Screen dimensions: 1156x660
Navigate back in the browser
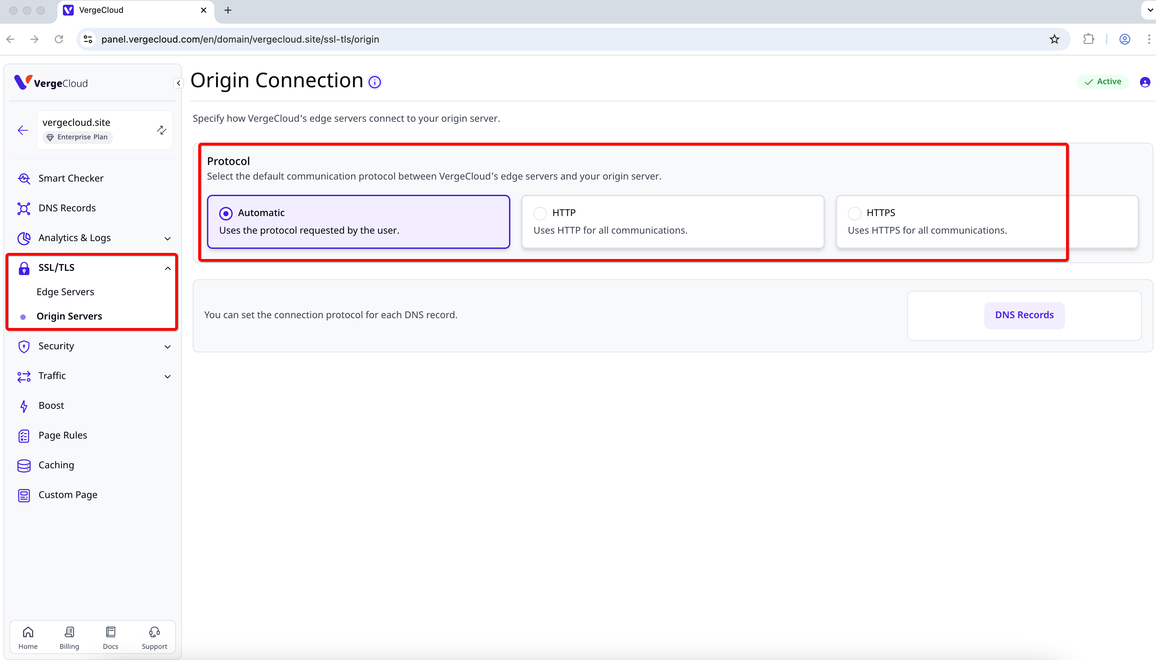coord(11,40)
